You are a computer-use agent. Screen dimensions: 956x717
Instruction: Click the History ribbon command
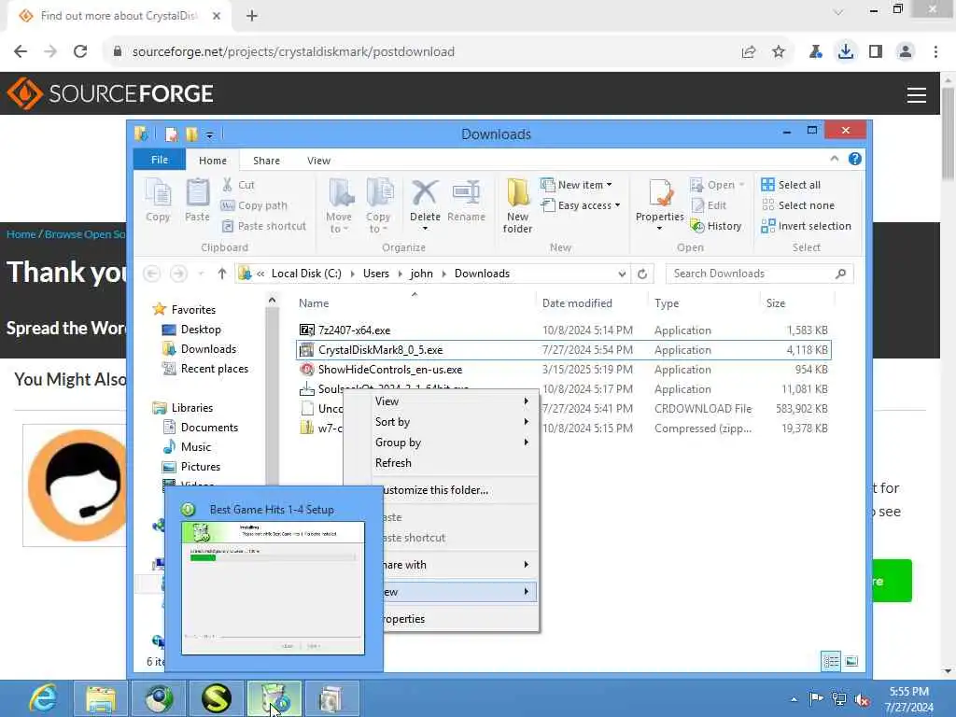716,226
